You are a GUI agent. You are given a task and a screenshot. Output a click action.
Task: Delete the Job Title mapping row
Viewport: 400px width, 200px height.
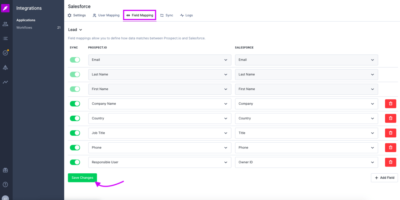[x=391, y=133]
